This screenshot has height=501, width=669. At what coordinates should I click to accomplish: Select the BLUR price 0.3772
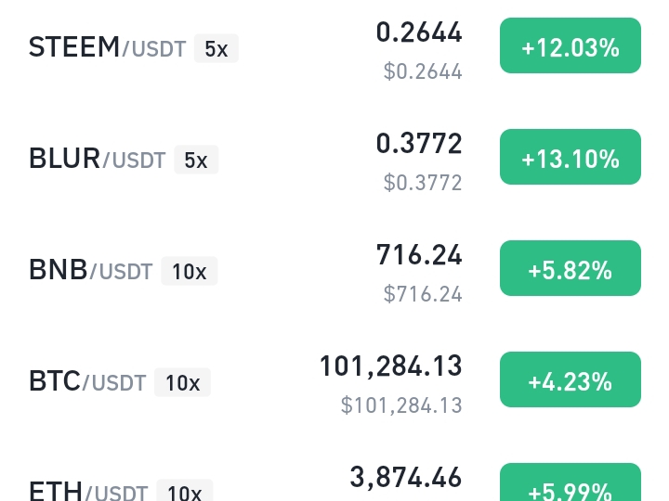418,144
